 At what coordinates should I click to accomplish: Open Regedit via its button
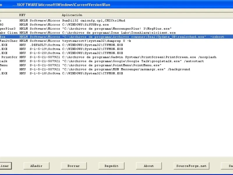pyautogui.click(x=112, y=166)
